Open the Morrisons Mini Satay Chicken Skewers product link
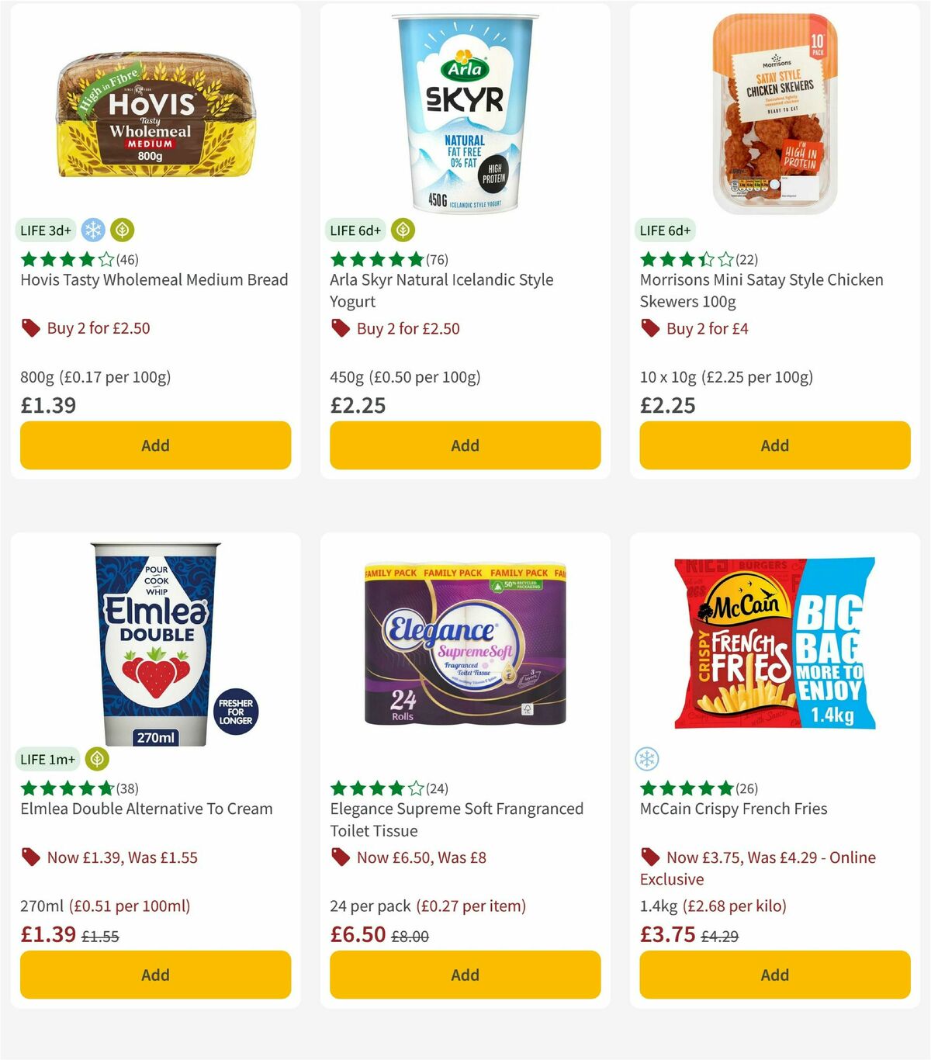Viewport: 931px width, 1060px height. tap(761, 290)
